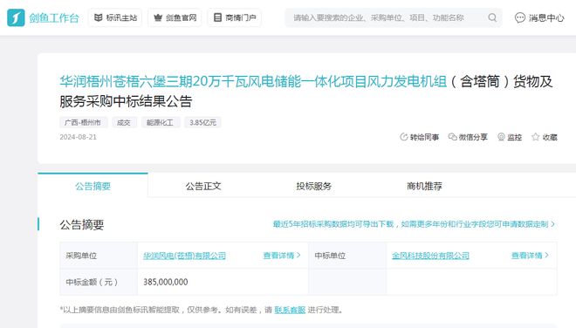The height and width of the screenshot is (328, 576).
Task: Enable 监控 monitoring for this notice
Action: click(x=510, y=137)
